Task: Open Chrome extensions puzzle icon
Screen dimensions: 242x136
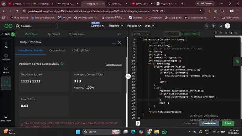Action: 222,11
